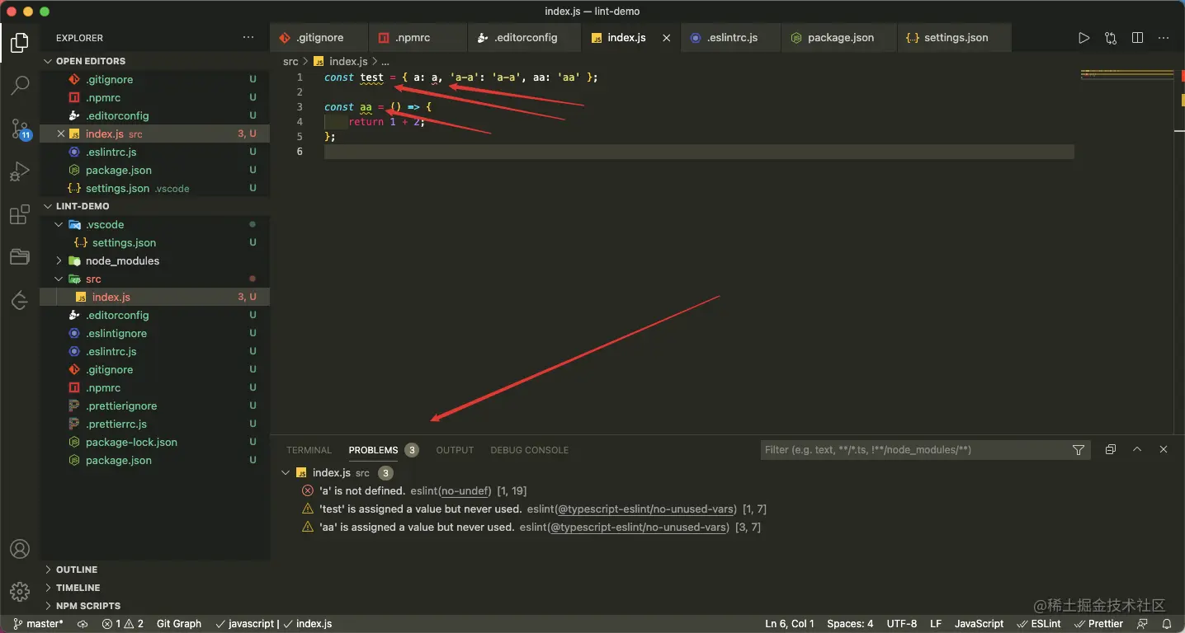Open notifications bell in status bar
Screen dimensions: 1185x633
click(x=1167, y=624)
